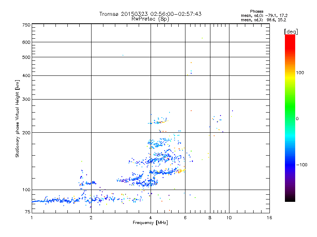This screenshot has height=237, width=317.
Task: Click the colorbar label '100'
Action: 300,73
